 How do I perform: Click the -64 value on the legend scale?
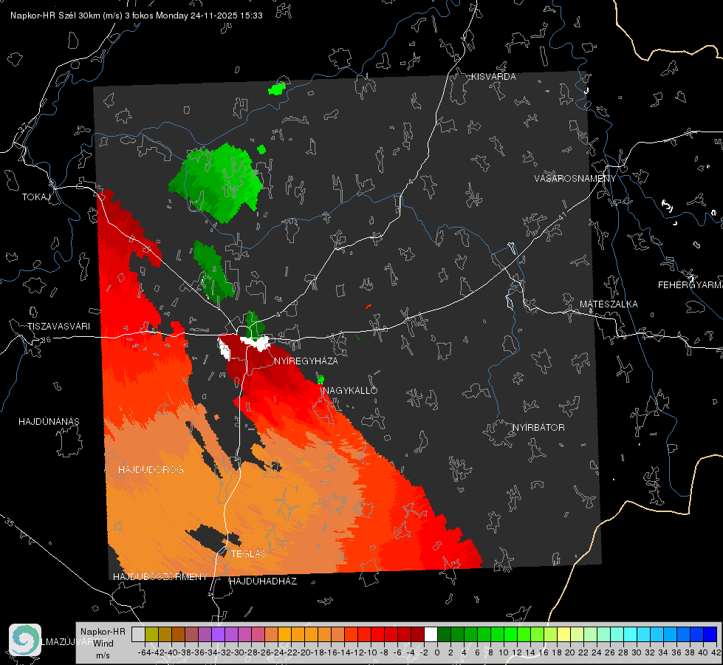coord(145,652)
